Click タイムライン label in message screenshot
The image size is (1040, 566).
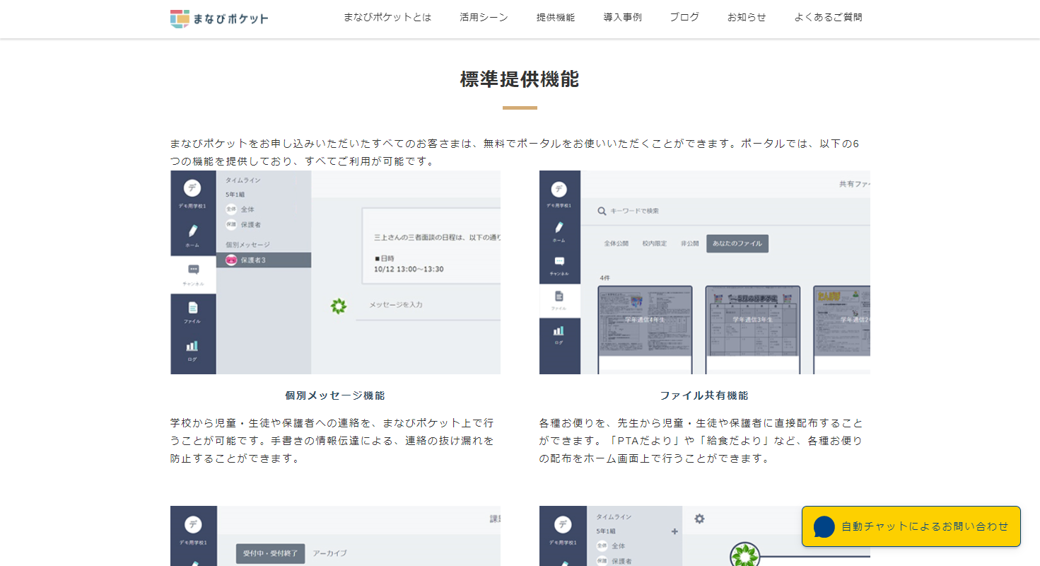tap(243, 180)
